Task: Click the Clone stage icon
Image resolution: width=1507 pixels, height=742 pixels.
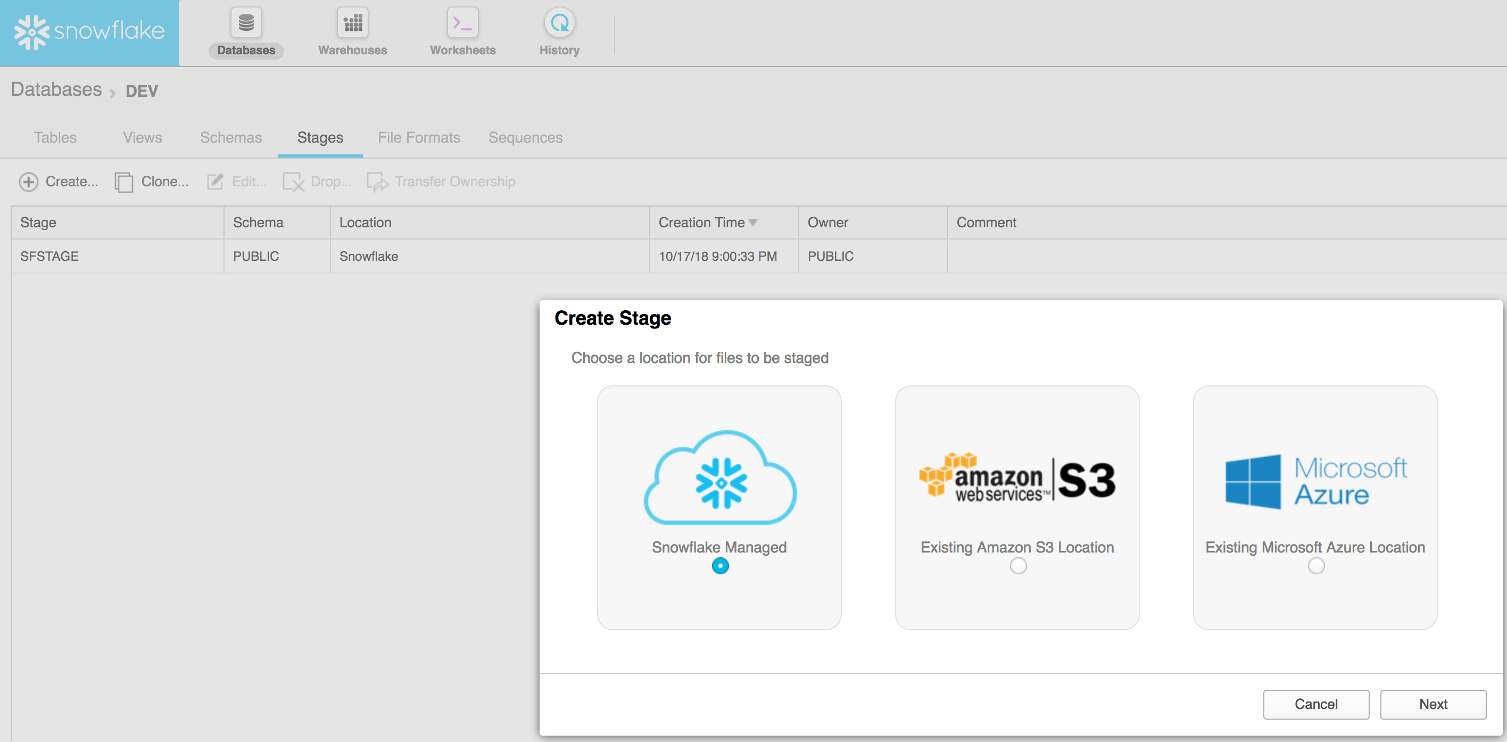Action: point(123,182)
